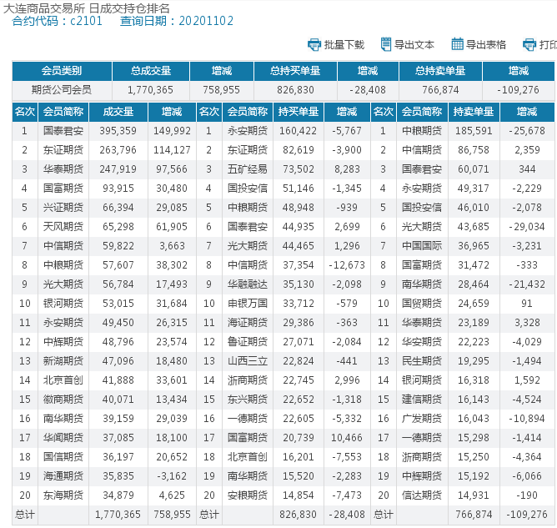Select the 持买单量 column header

299,111
